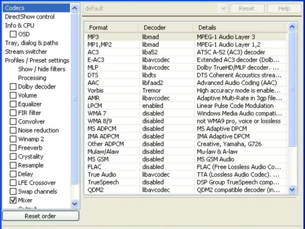The width and height of the screenshot is (305, 229).
Task: Enable Swap channels checkbox
Action: tap(13, 192)
